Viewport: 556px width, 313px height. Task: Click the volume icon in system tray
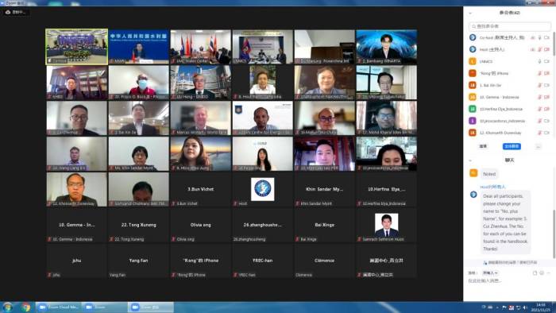coord(524,307)
